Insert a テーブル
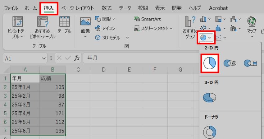 (x=64, y=25)
